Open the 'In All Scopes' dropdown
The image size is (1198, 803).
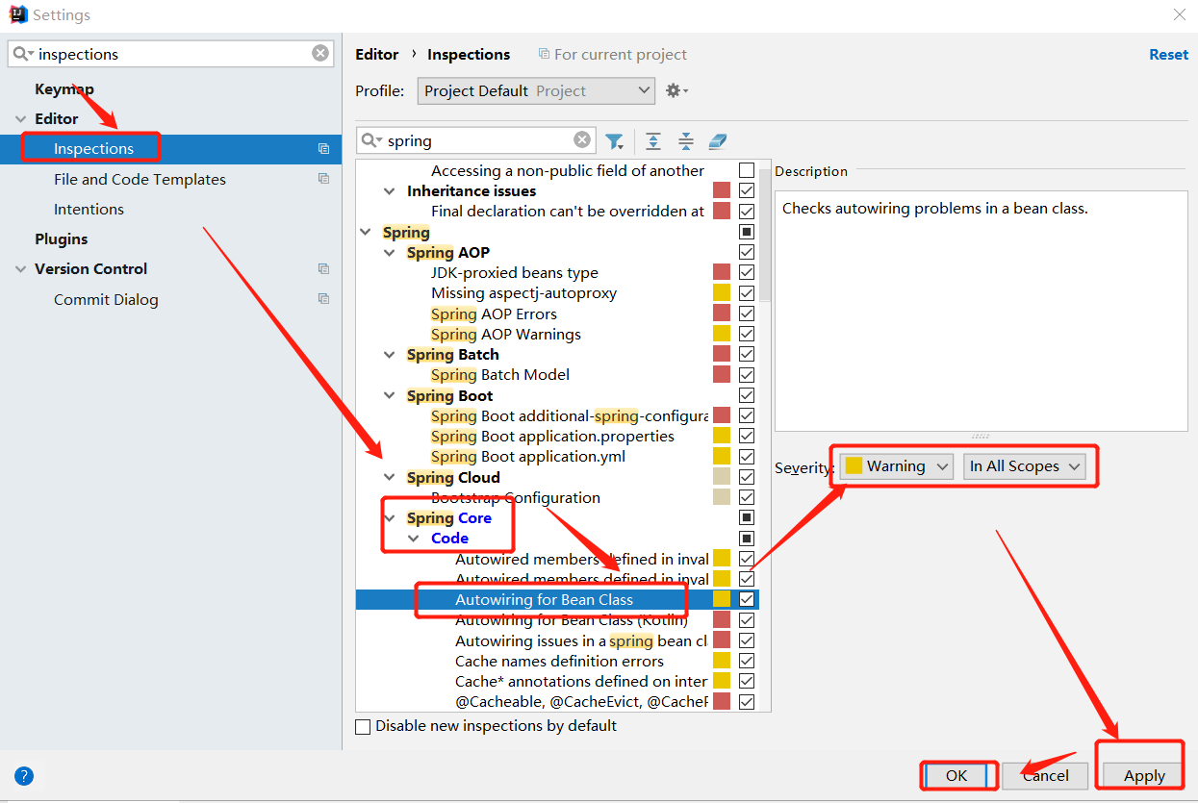tap(1024, 466)
